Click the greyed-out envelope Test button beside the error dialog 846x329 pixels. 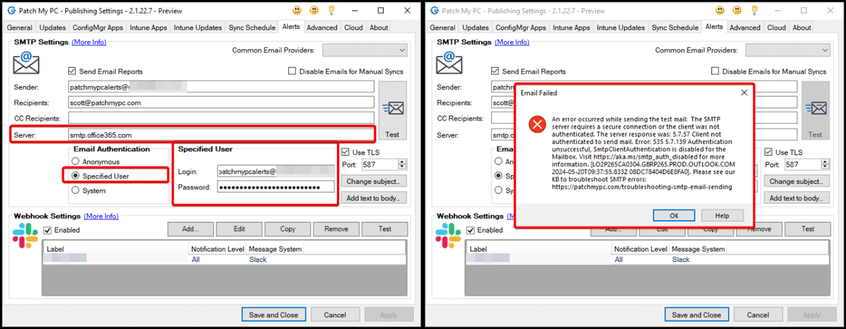pos(815,112)
